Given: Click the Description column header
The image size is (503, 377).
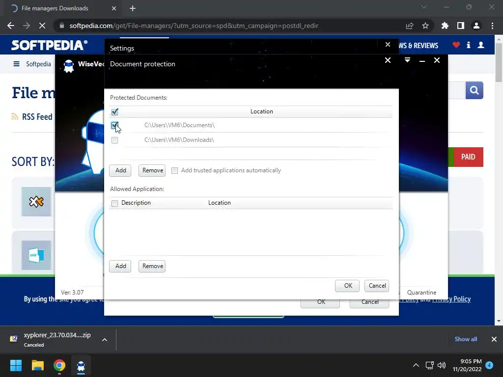Looking at the screenshot, I should point(136,203).
